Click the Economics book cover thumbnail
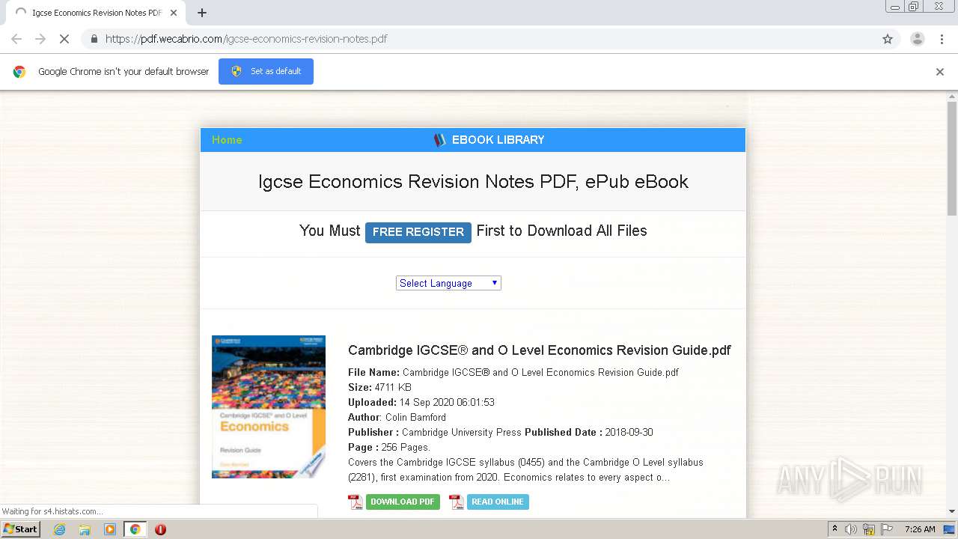 [269, 406]
